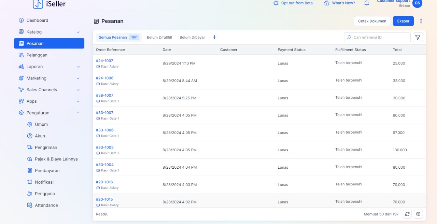Open order #33-1004
The image size is (437, 224).
[x=105, y=165]
